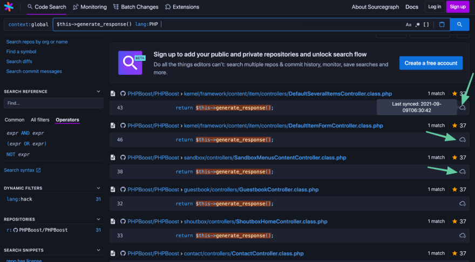Viewport: 475px width, 262px height.
Task: Toggle structural search brackets icon
Action: point(426,24)
